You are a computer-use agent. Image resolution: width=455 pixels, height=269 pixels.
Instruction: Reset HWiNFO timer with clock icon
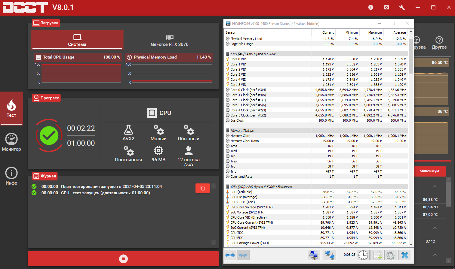363,255
